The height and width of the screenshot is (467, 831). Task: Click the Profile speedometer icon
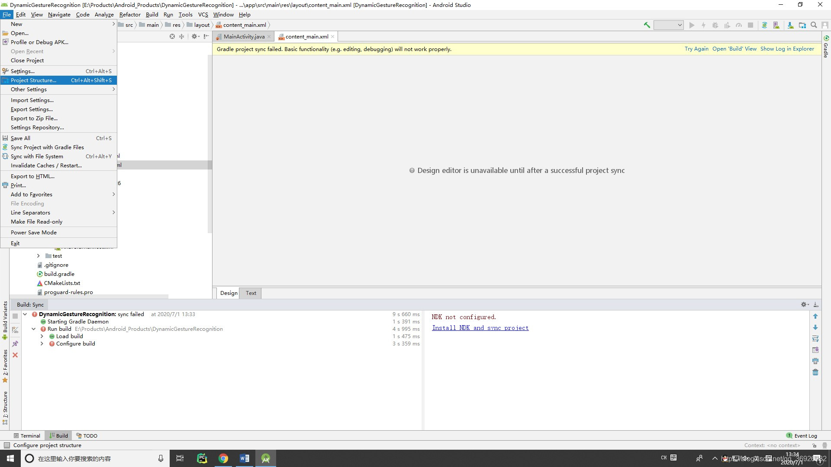pos(739,25)
